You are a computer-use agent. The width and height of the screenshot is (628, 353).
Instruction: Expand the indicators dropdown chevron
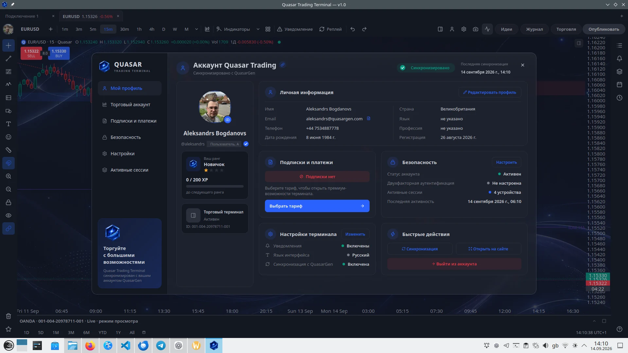pos(258,29)
